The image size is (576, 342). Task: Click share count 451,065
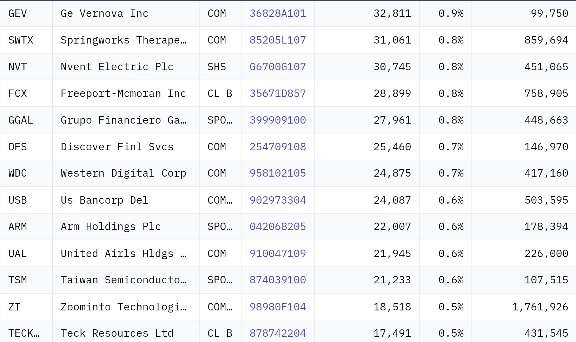547,67
